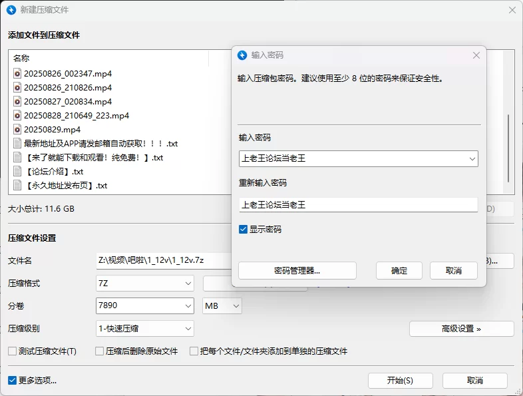
Task: Enable 测试压缩文件(T) checkbox
Action: point(12,351)
